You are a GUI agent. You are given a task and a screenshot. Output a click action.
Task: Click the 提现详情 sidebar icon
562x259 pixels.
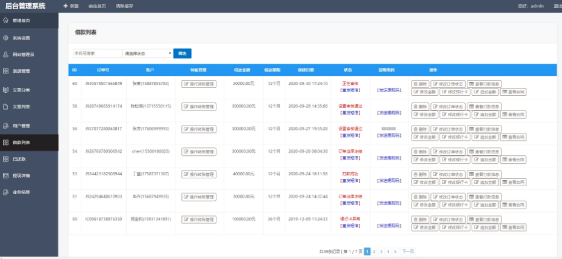coord(5,175)
